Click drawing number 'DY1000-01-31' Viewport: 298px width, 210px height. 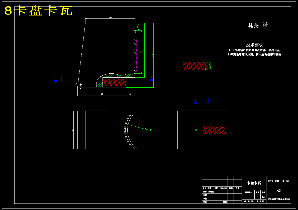point(279,181)
